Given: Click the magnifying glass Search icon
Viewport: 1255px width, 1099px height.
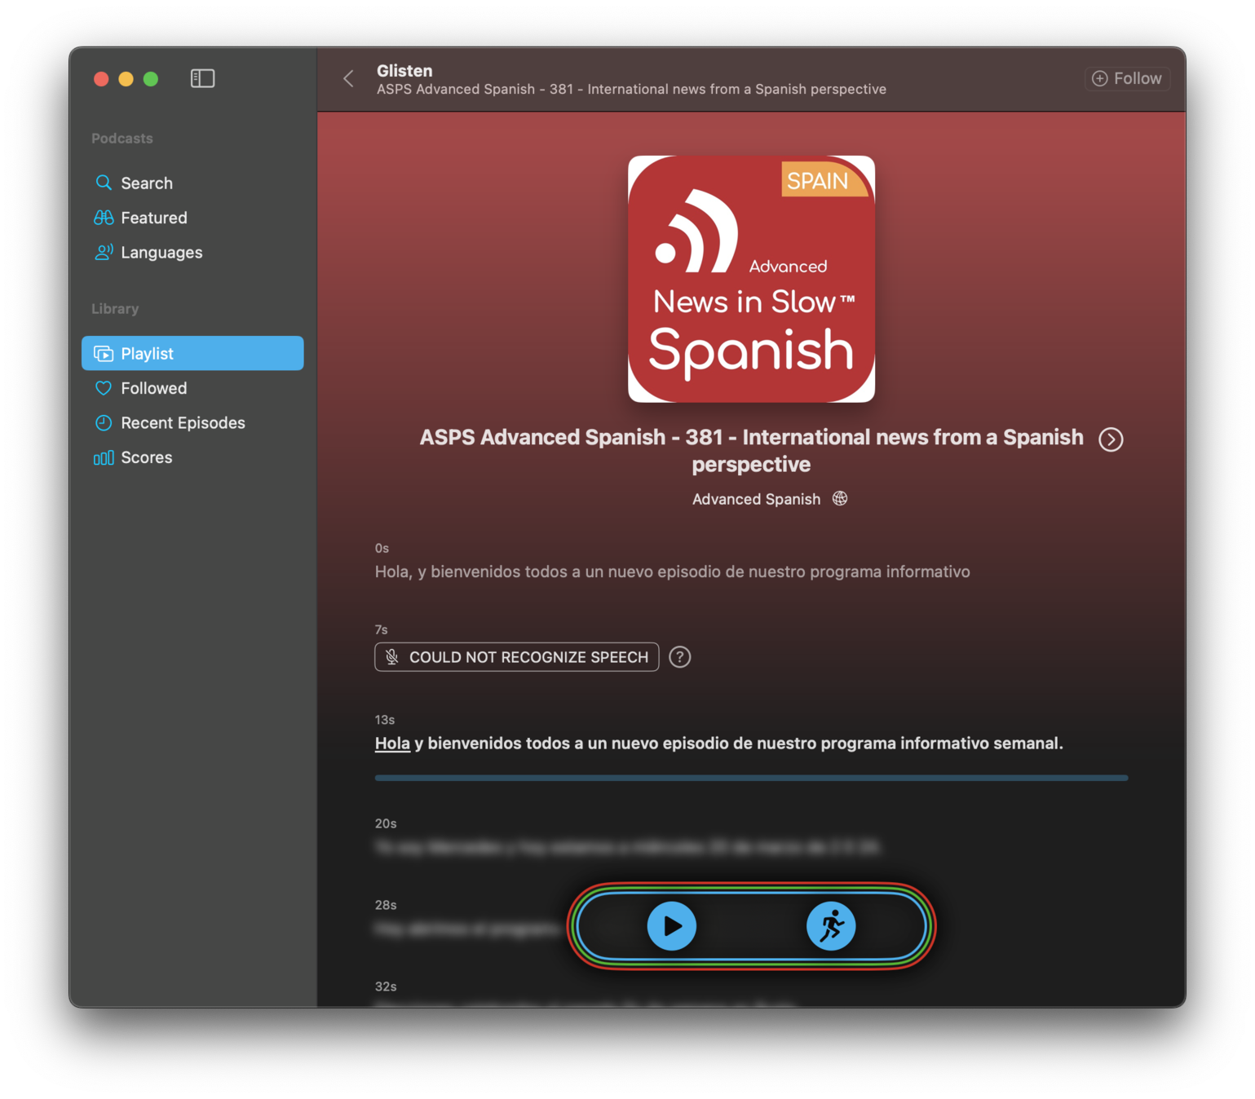Looking at the screenshot, I should [x=104, y=183].
